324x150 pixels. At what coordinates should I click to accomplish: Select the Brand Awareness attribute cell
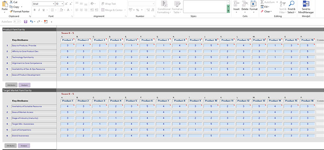pyautogui.click(x=34, y=136)
